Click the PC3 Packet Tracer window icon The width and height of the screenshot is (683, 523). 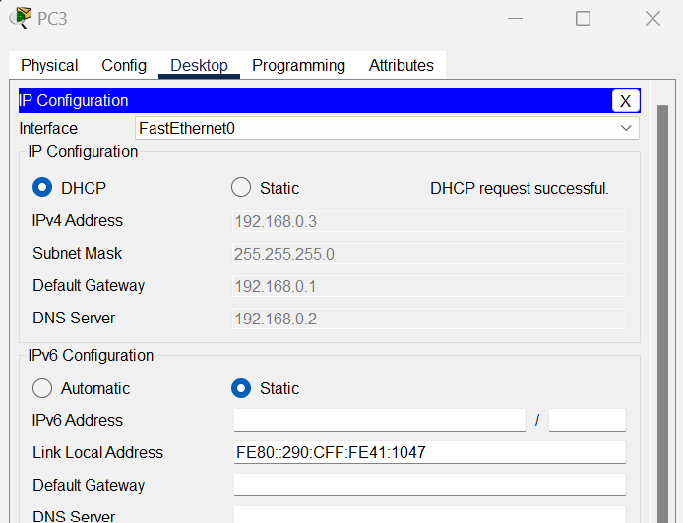tap(20, 18)
